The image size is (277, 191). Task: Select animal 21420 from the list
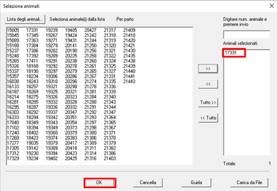[x=129, y=41]
